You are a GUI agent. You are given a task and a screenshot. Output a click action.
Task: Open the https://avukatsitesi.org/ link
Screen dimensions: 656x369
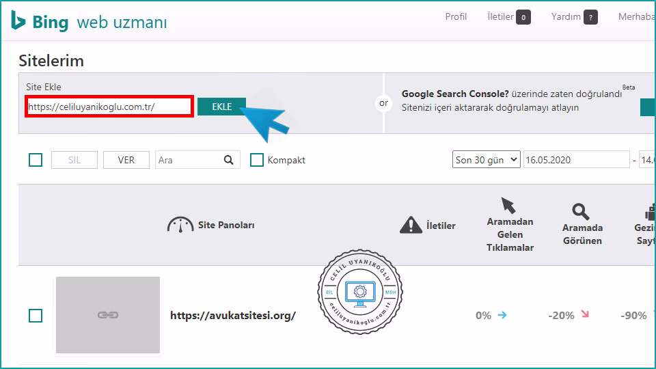[x=233, y=316]
